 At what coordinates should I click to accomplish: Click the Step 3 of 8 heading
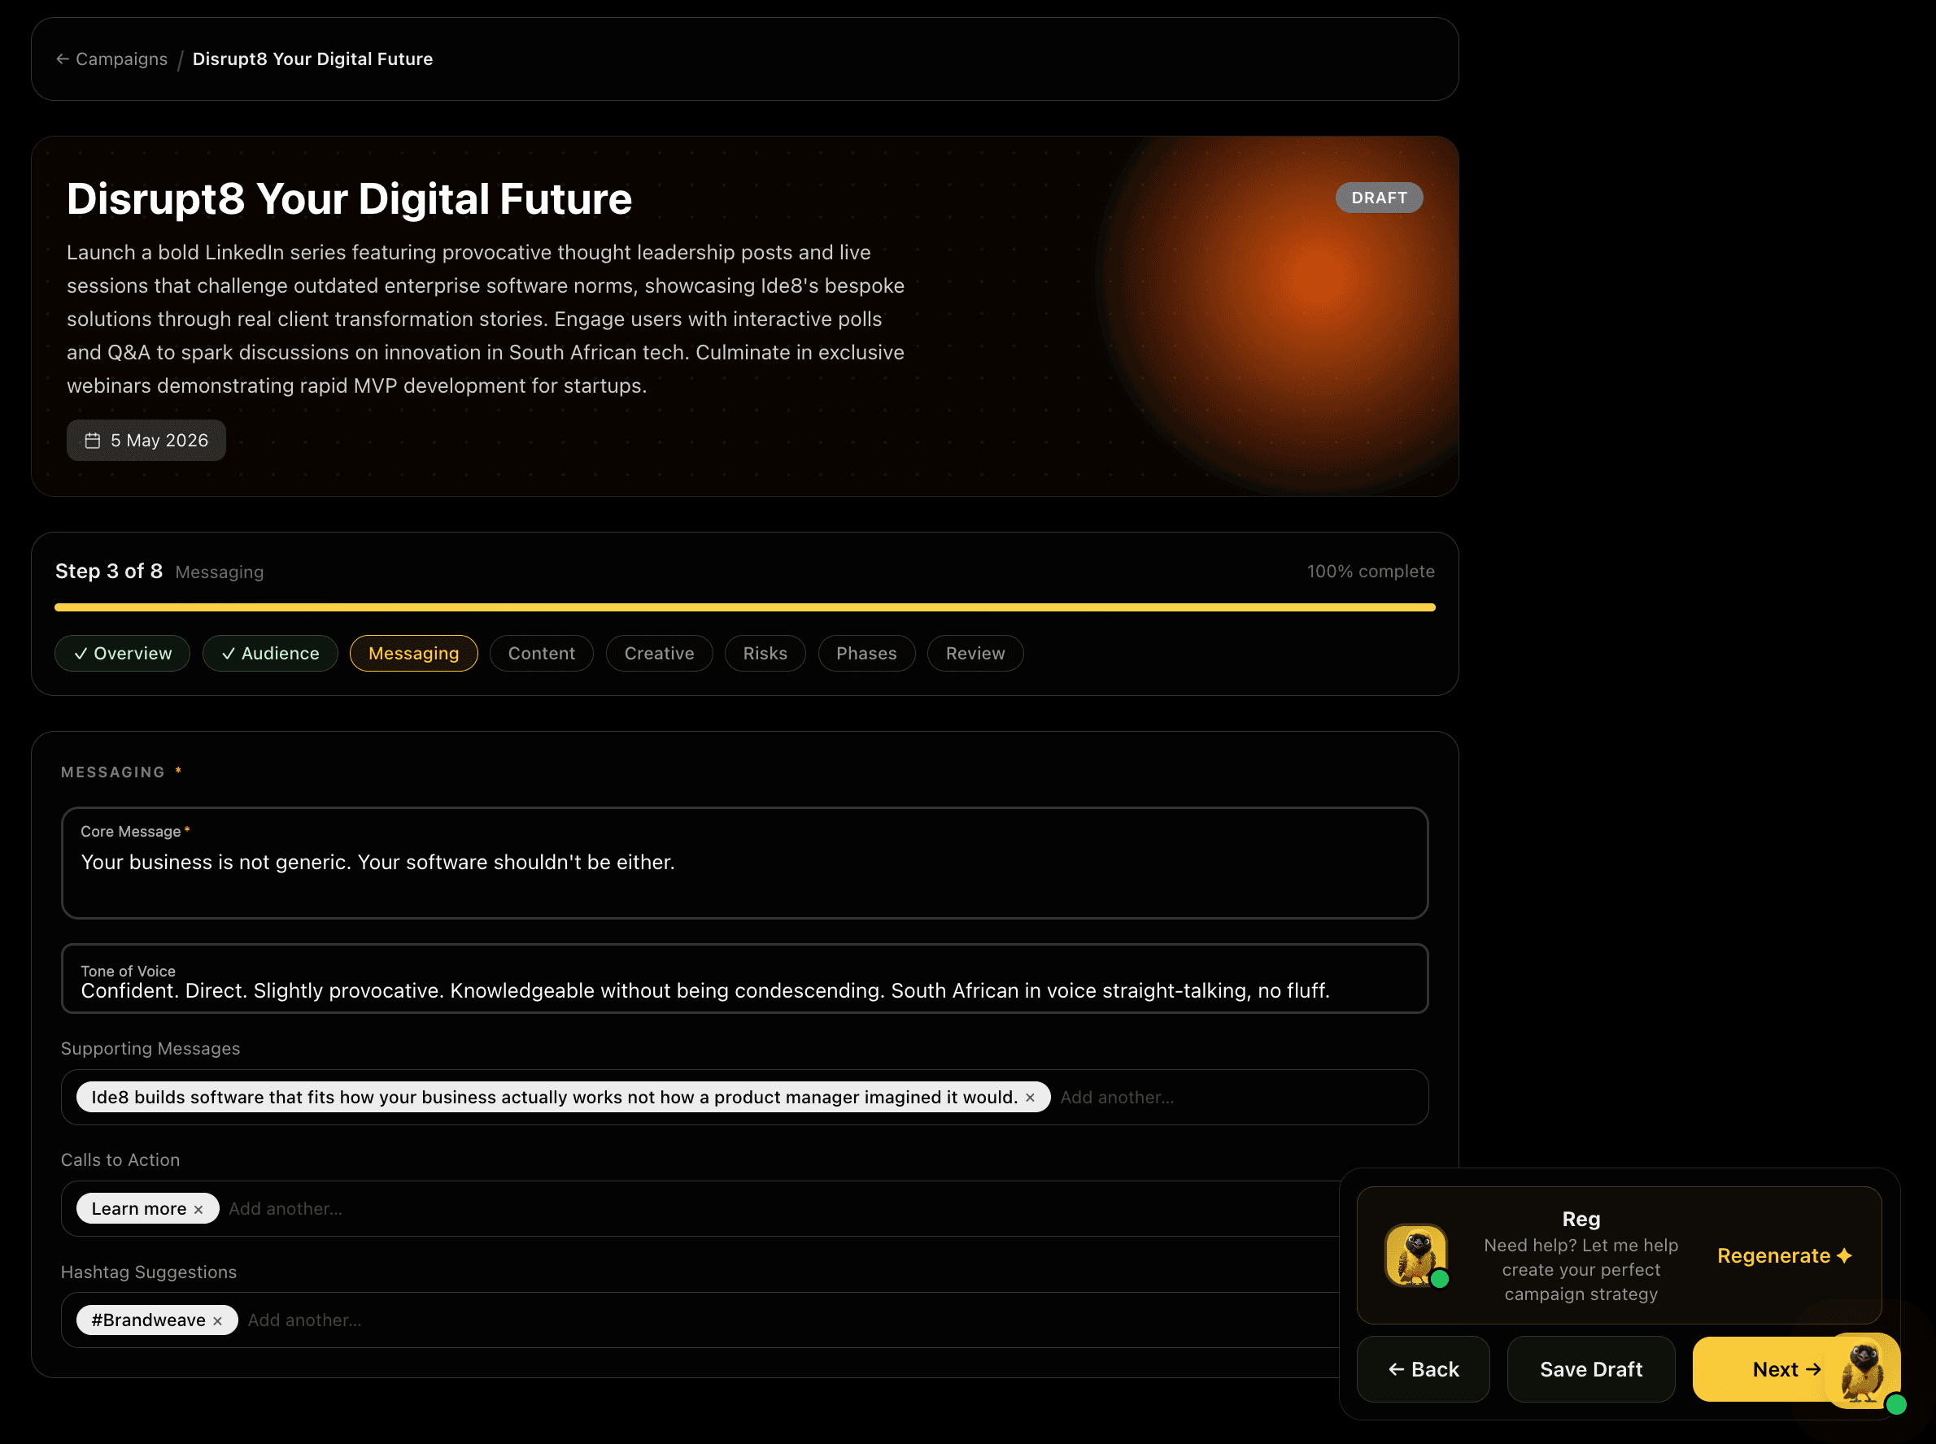coord(109,571)
